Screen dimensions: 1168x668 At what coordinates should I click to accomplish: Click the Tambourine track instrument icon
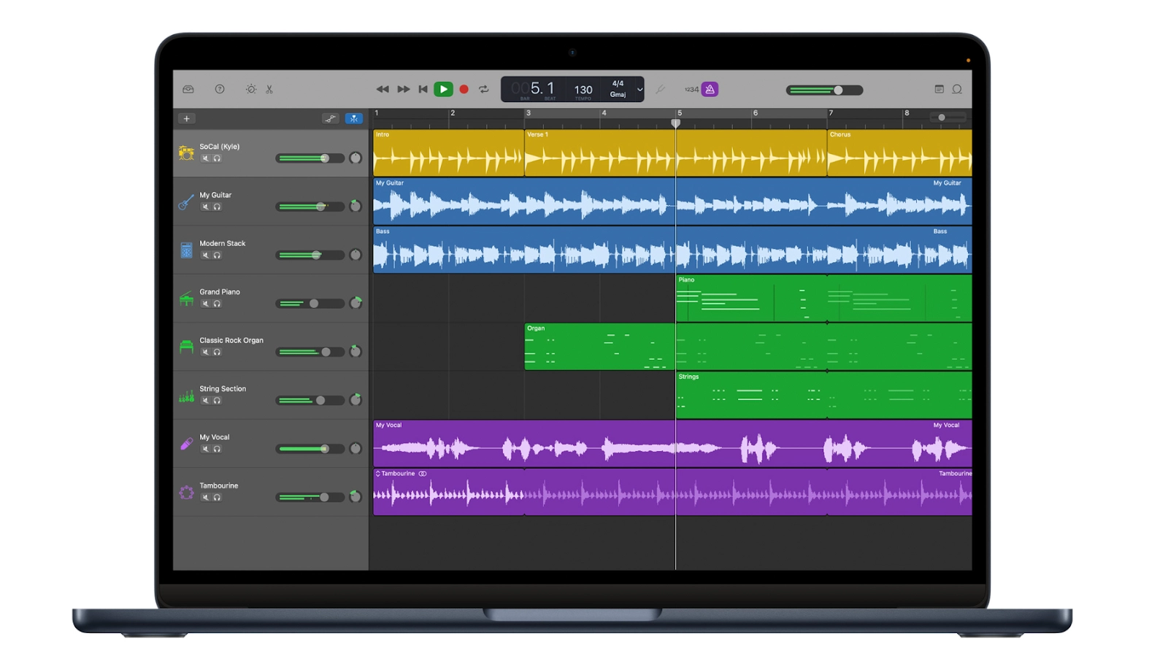click(186, 492)
